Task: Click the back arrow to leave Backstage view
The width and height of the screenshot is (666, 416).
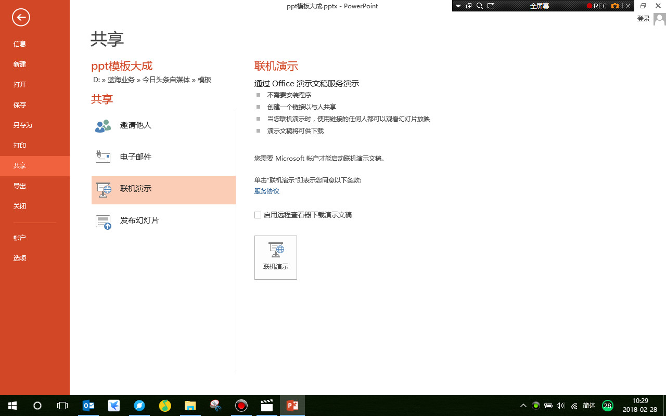Action: pos(20,17)
